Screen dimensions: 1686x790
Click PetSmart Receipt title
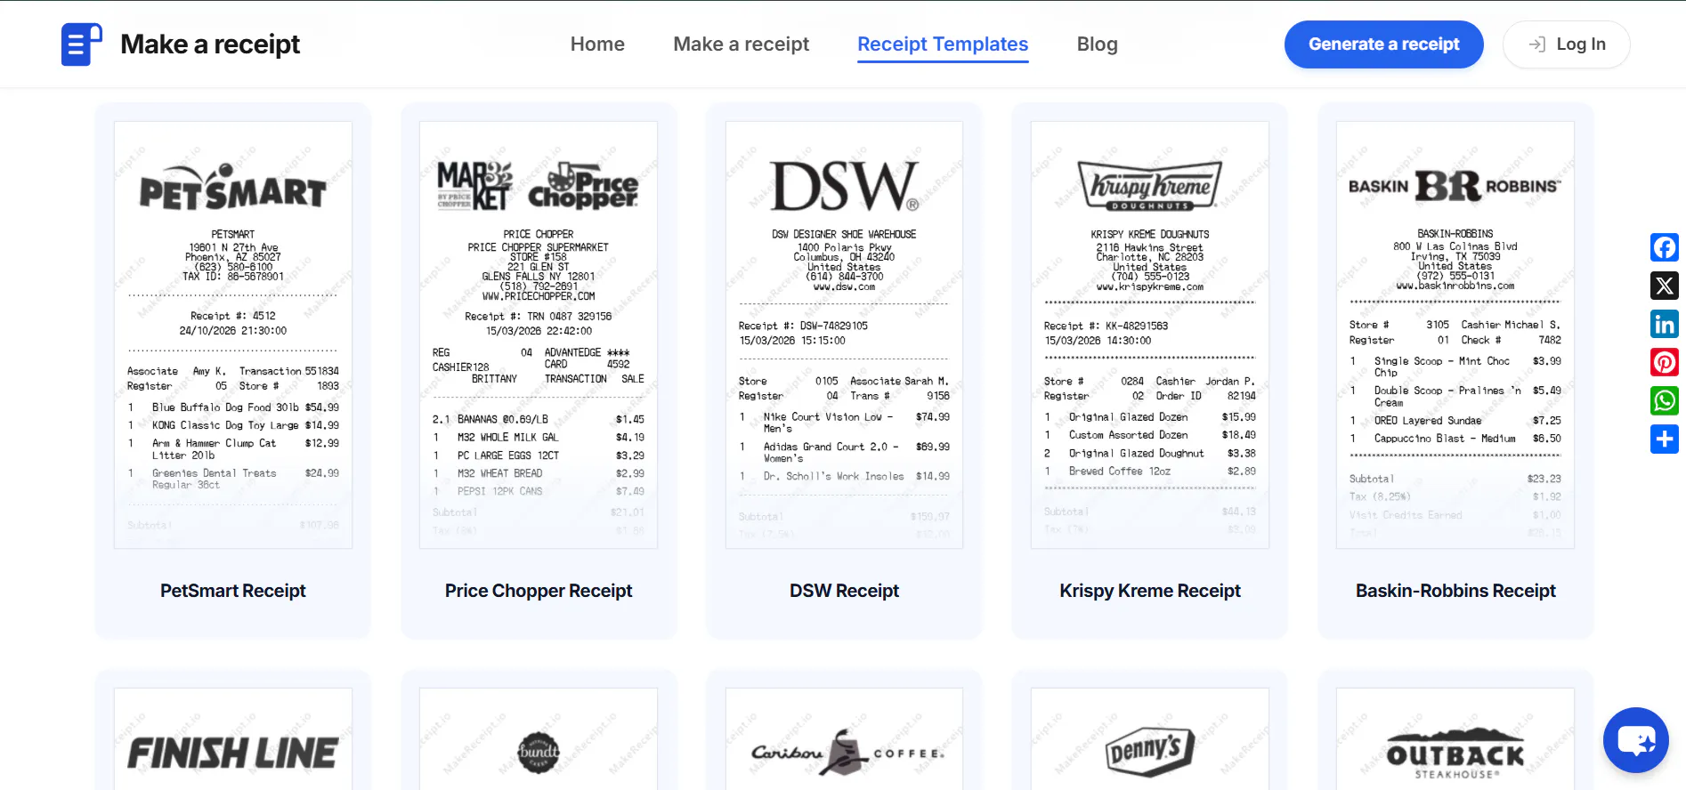[x=233, y=591]
